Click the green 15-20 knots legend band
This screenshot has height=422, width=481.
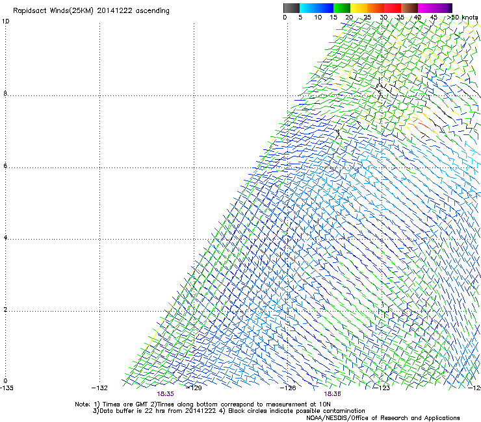[x=342, y=8]
